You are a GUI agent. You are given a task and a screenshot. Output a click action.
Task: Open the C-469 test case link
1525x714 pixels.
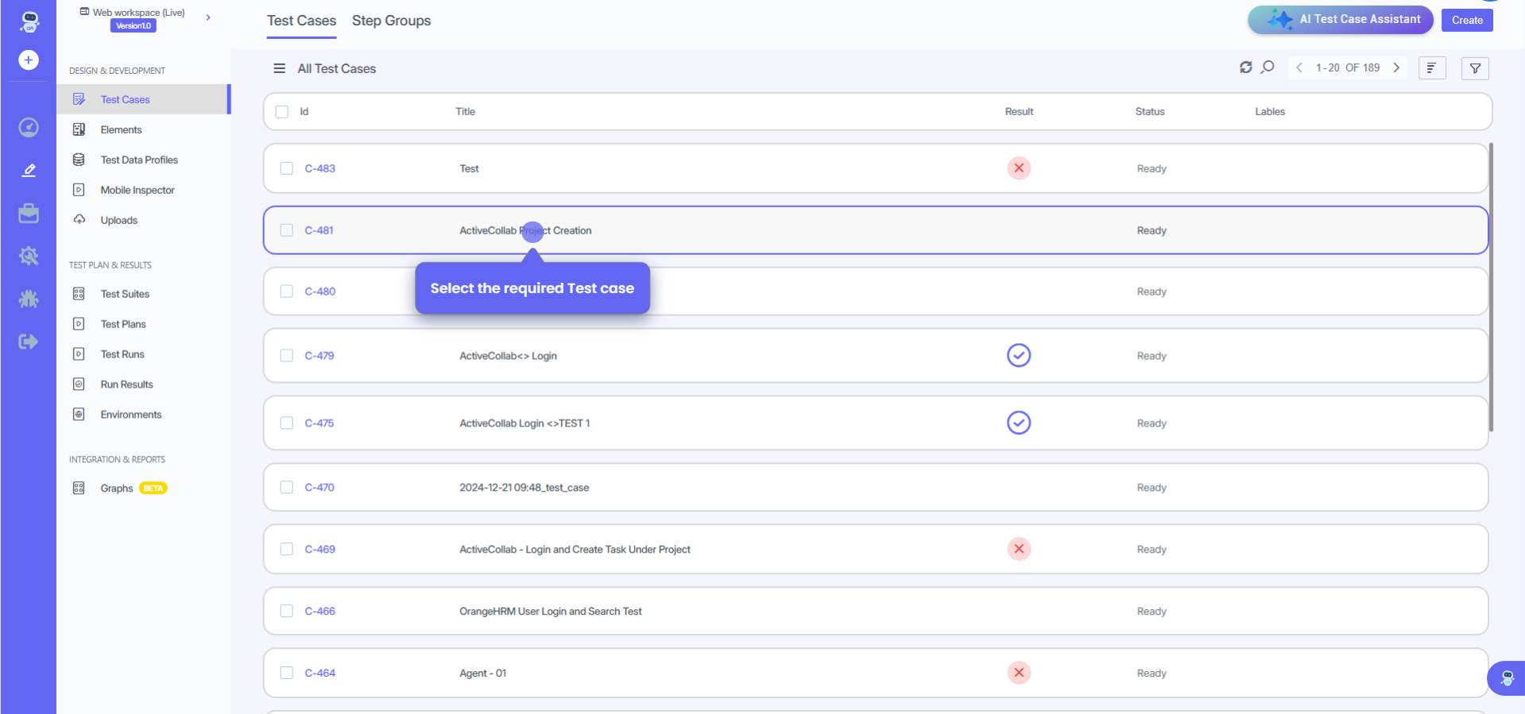pyautogui.click(x=320, y=550)
